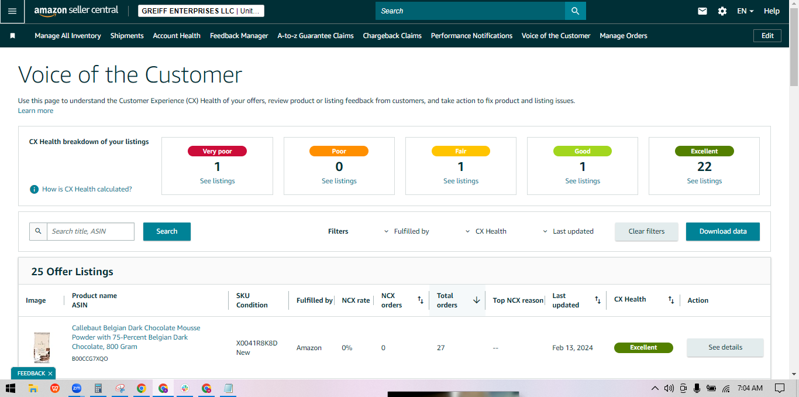
Task: Open Feedback Manager
Action: click(x=239, y=36)
